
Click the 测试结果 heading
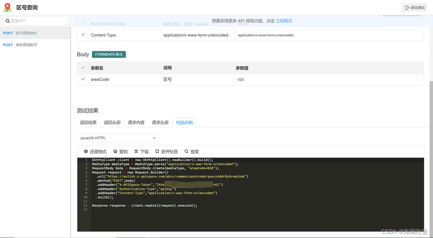88,111
